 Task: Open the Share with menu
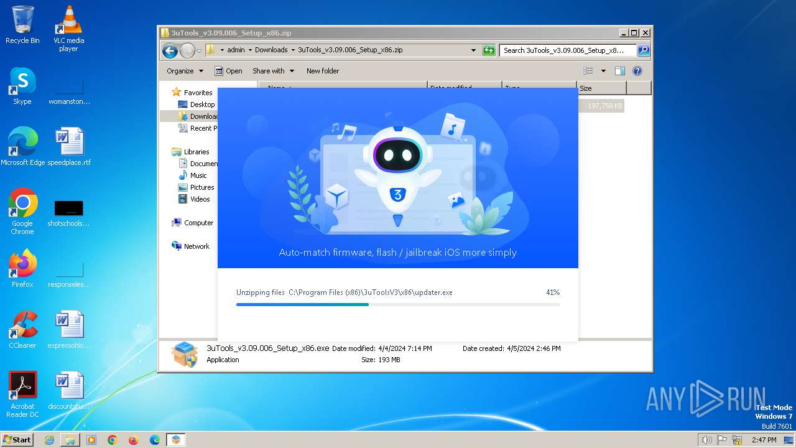click(x=274, y=71)
